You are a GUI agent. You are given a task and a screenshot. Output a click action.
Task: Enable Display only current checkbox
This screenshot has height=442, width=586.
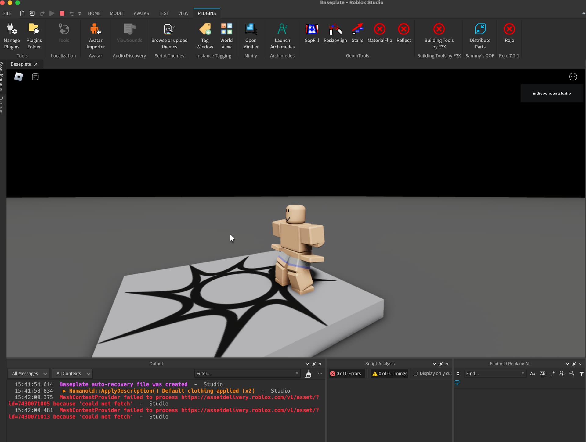[415, 373]
